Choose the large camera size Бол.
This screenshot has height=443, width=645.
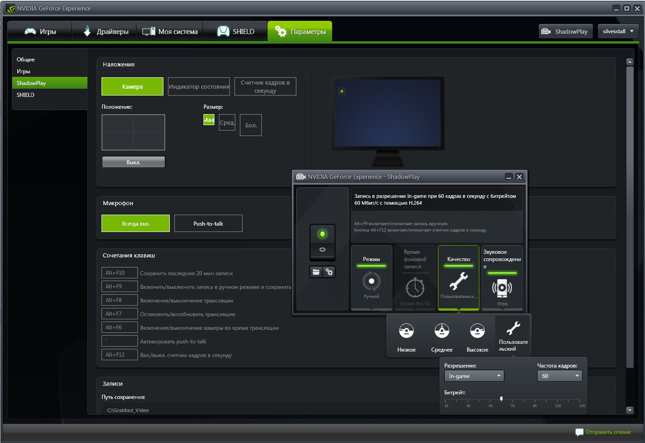click(251, 125)
